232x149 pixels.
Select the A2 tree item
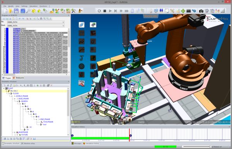(31, 127)
